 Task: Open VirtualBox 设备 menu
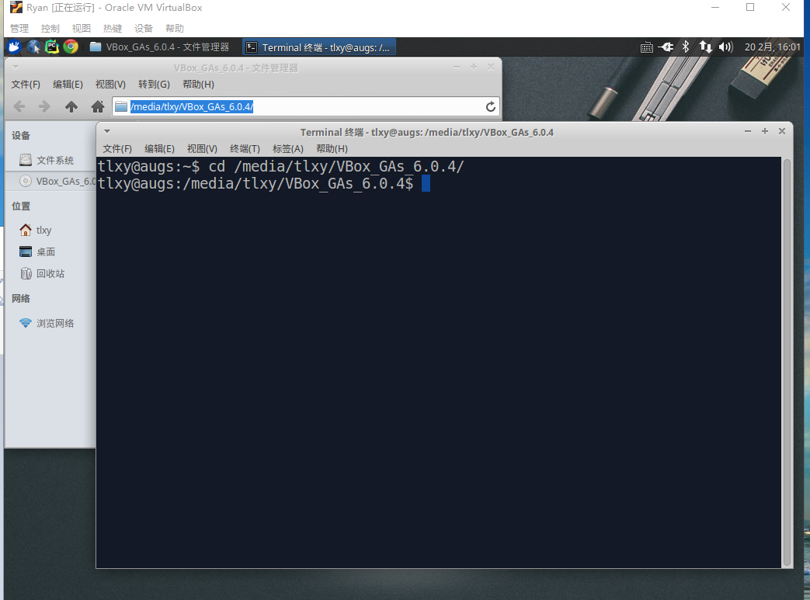[143, 29]
